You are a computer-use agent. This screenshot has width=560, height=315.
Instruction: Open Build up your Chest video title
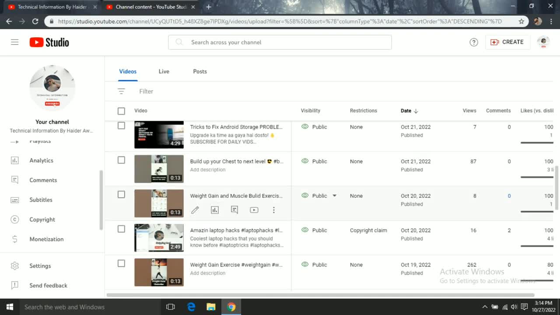point(237,161)
